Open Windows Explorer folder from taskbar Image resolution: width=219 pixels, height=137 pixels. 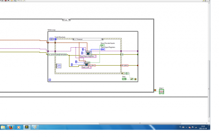(3, 127)
